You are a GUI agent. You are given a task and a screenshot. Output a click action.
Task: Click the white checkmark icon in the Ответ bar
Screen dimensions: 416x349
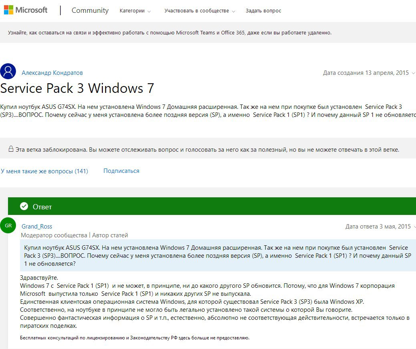pos(24,206)
